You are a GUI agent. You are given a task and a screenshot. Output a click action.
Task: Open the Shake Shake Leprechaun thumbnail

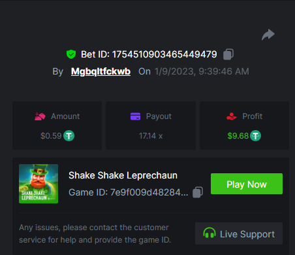coord(39,184)
